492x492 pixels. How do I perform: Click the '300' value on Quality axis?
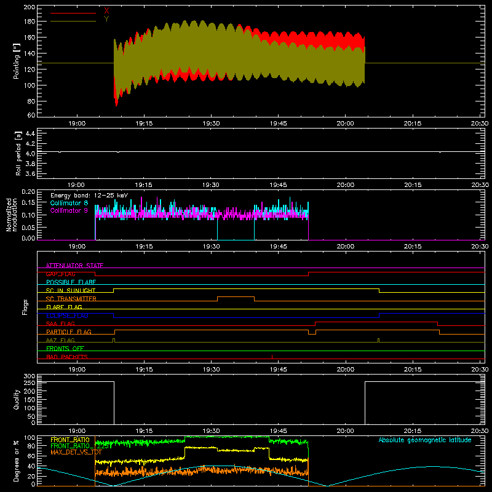point(30,376)
